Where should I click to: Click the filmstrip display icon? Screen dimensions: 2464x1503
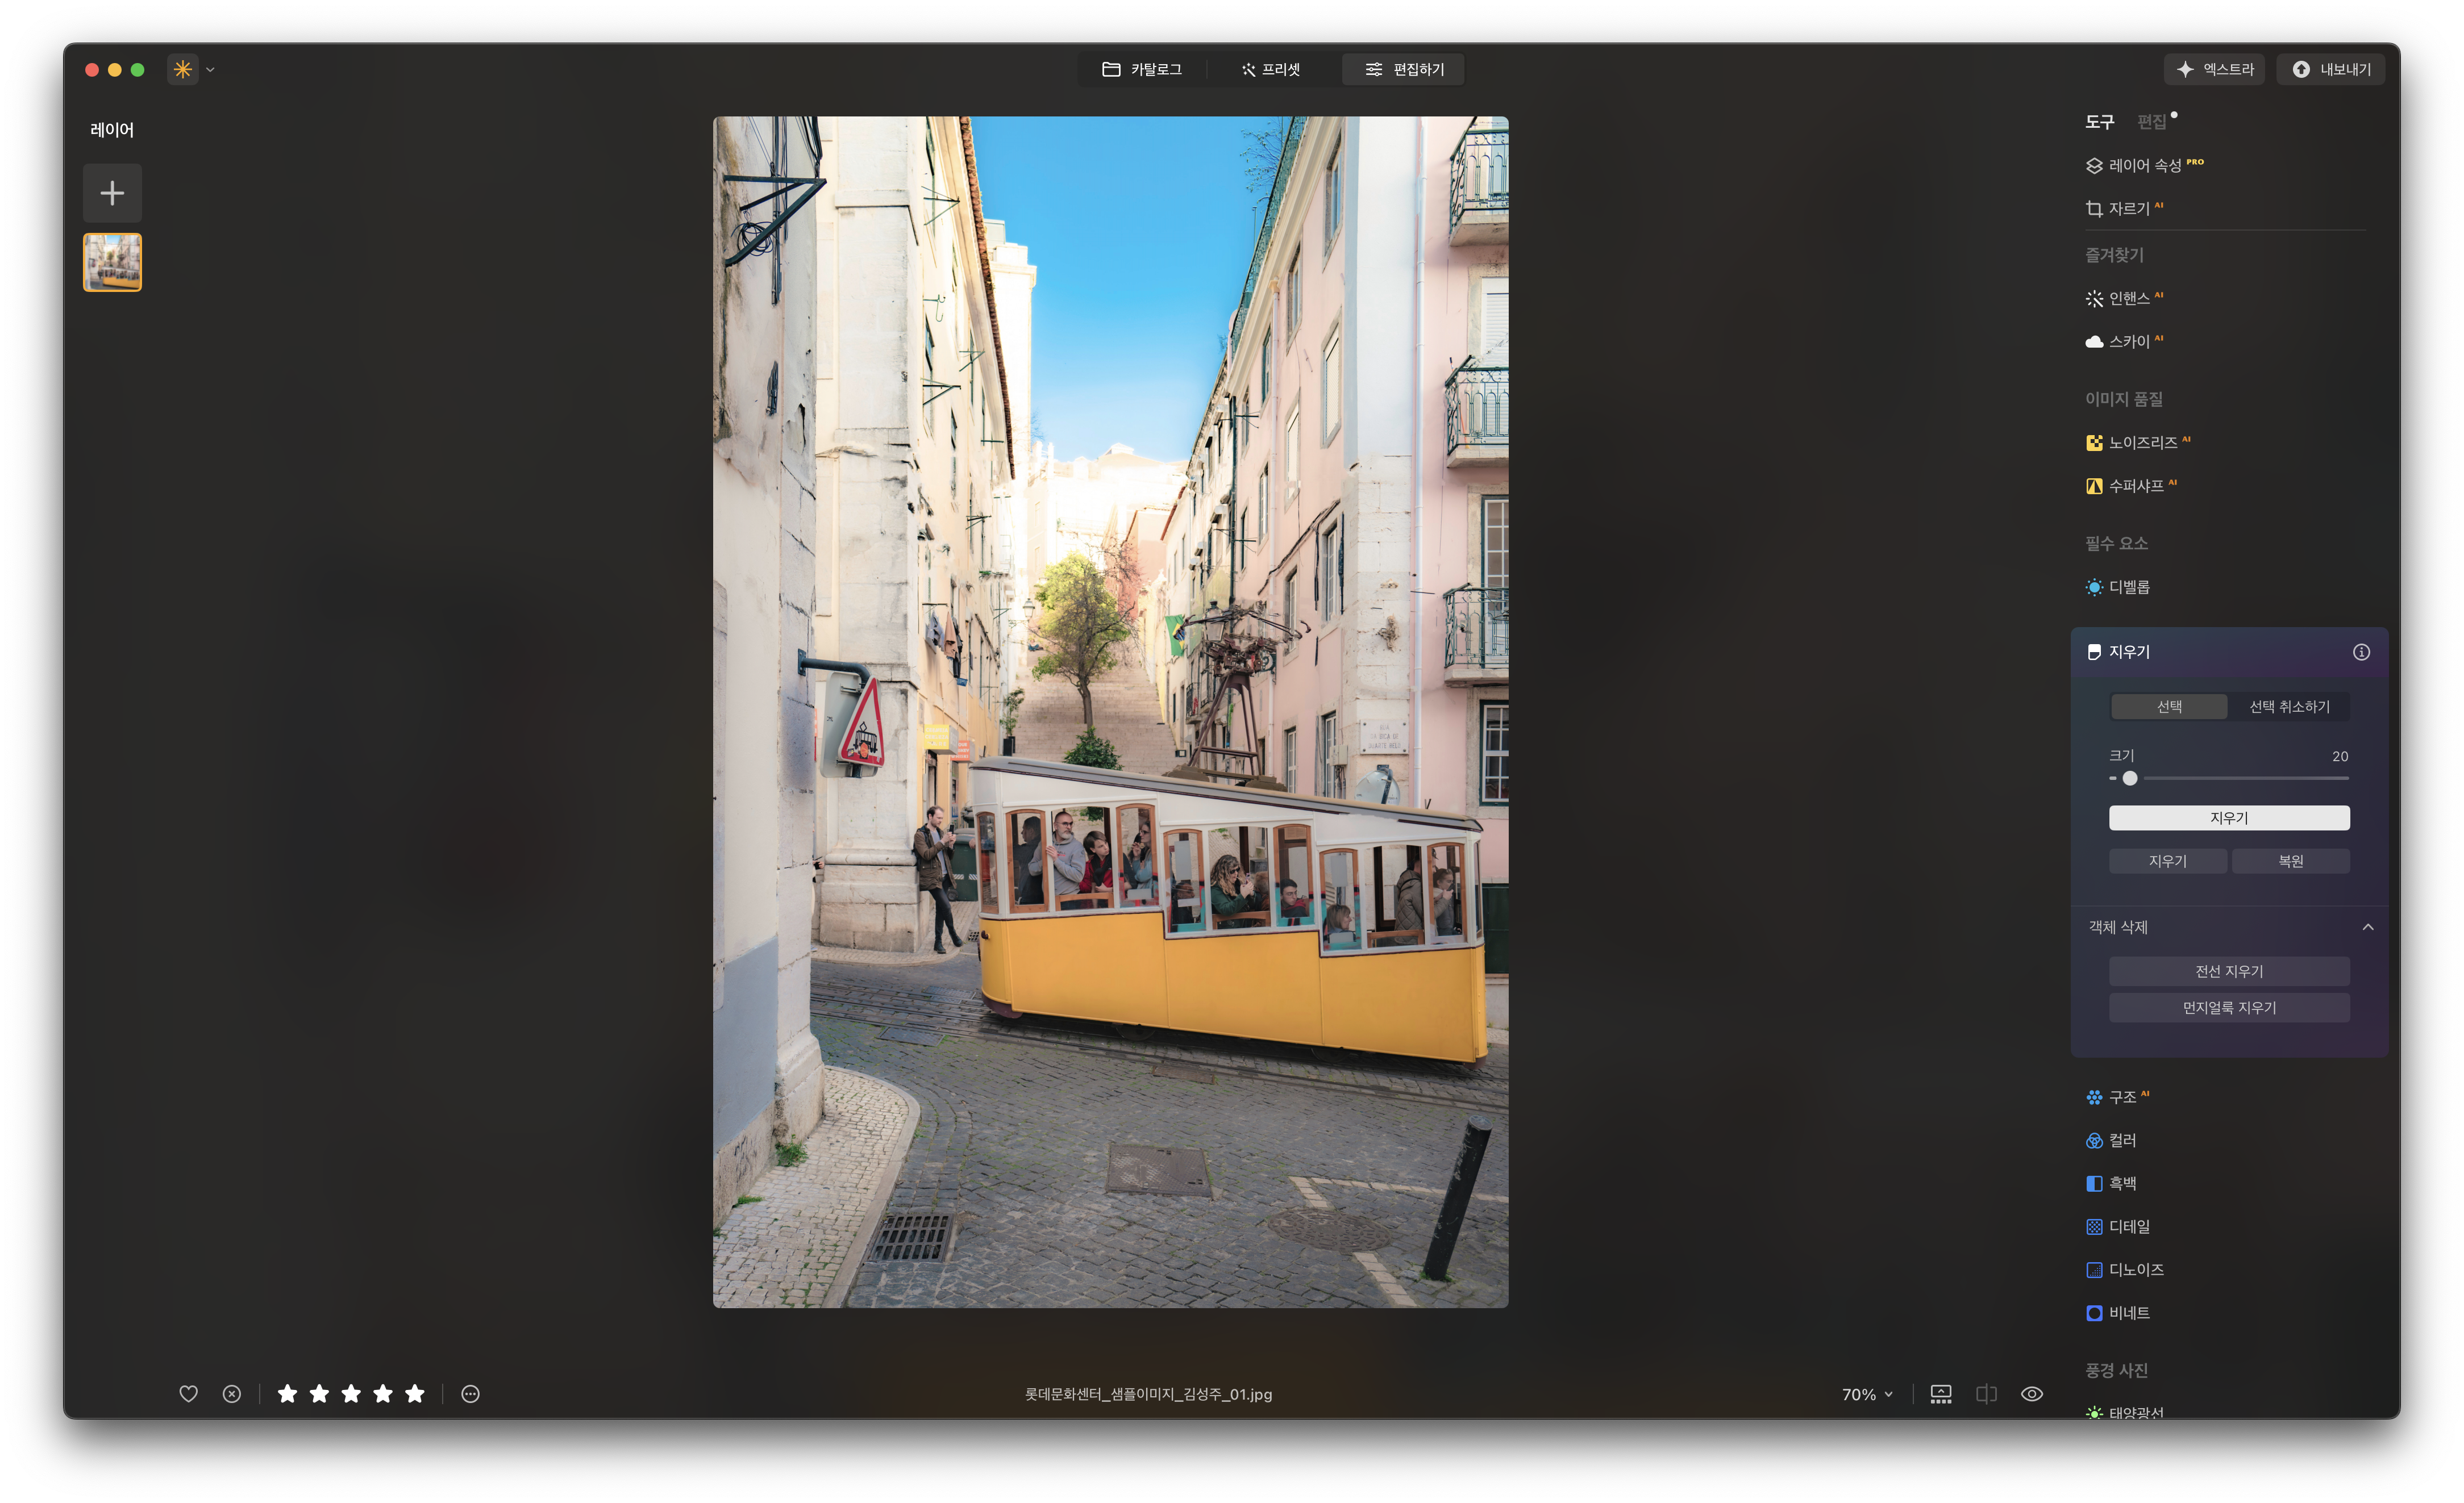(x=1940, y=1393)
